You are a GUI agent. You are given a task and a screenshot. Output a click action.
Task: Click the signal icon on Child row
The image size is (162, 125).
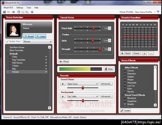tap(46, 57)
